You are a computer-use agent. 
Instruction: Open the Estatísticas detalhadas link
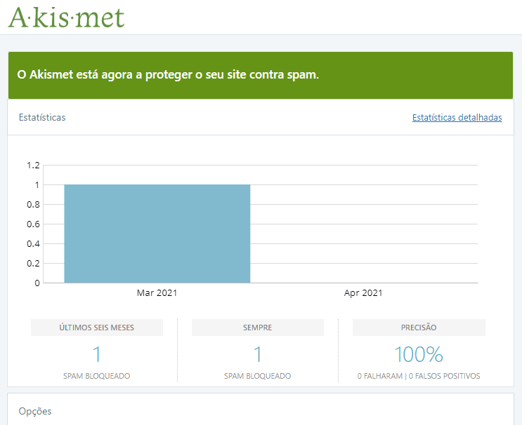457,118
